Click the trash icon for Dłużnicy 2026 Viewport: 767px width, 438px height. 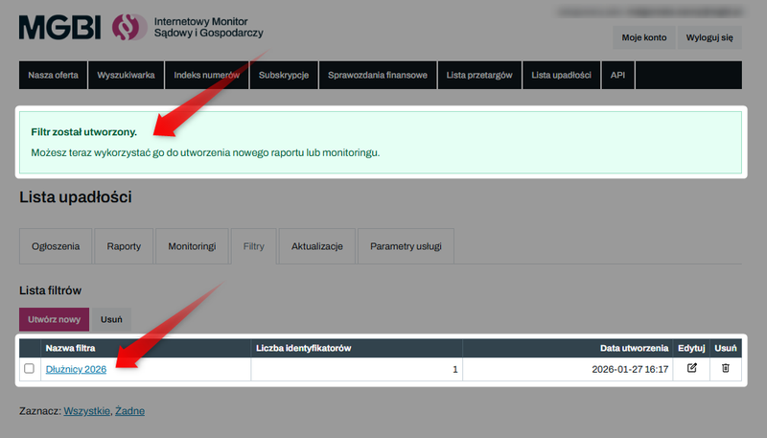pos(726,368)
